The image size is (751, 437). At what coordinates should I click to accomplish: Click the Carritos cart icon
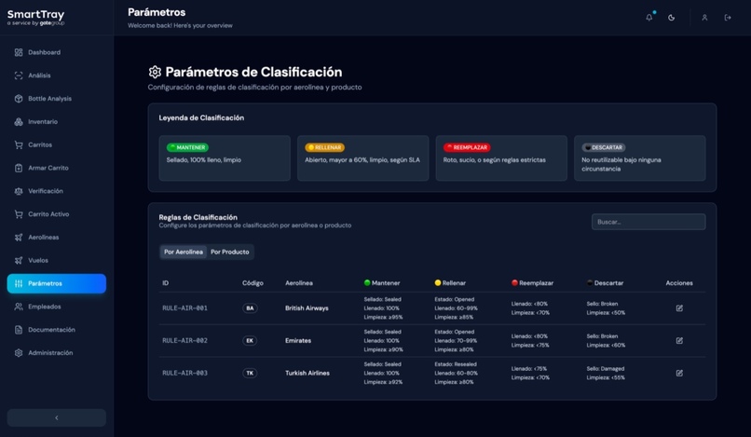pyautogui.click(x=19, y=144)
